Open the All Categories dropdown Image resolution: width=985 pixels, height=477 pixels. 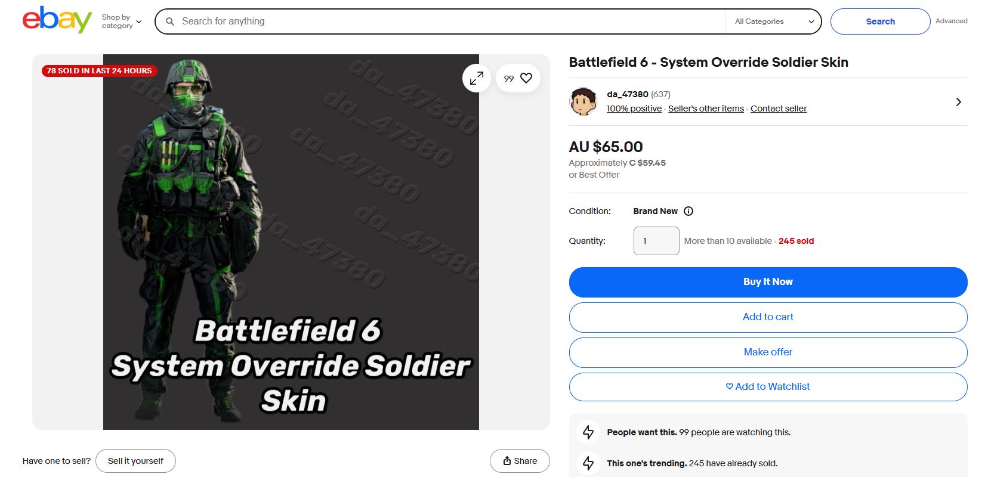tap(774, 21)
